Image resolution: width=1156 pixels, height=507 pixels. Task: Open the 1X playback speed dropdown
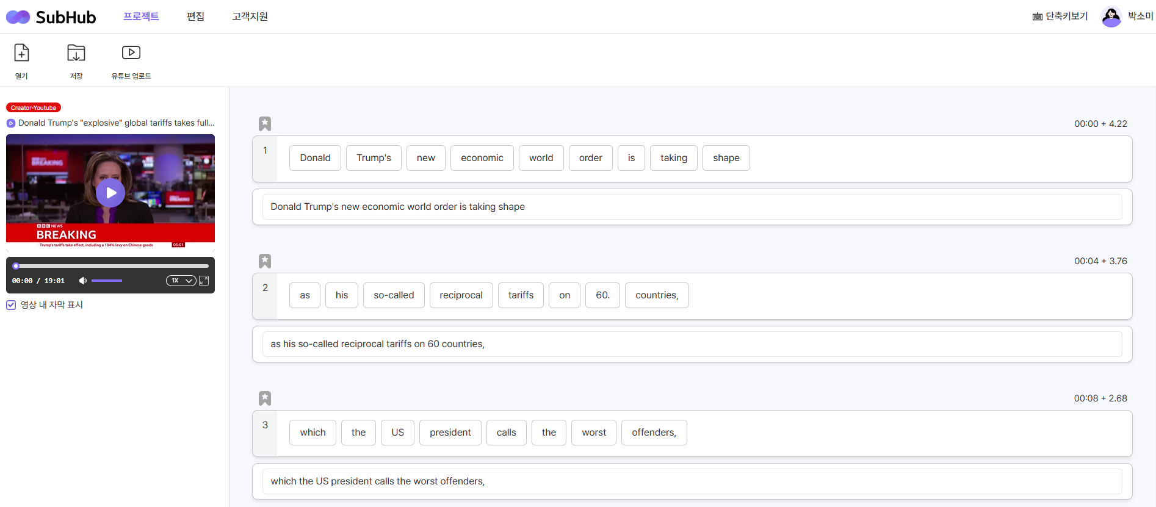click(181, 281)
